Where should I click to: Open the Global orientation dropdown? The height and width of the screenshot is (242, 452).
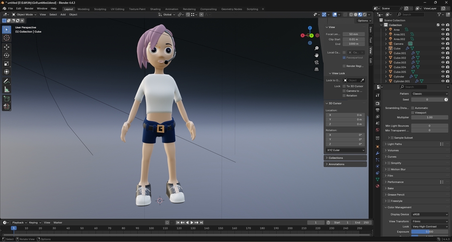click(x=167, y=15)
